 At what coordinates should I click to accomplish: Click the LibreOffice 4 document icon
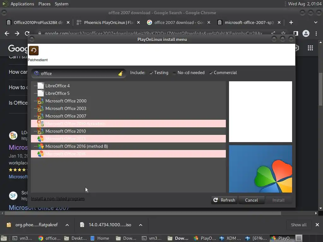[x=41, y=86]
